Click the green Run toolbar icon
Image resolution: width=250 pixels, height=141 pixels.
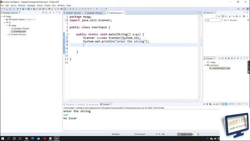click(23, 9)
